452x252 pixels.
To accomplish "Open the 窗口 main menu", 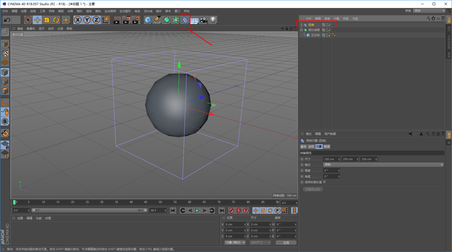I will pyautogui.click(x=177, y=11).
